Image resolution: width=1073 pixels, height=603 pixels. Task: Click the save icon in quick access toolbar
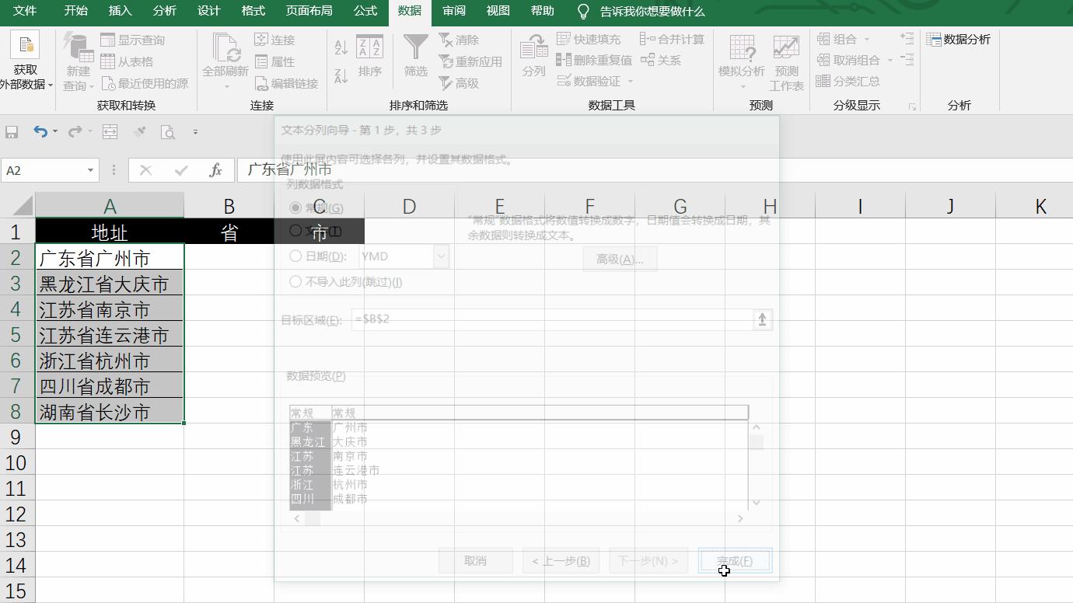coord(12,132)
